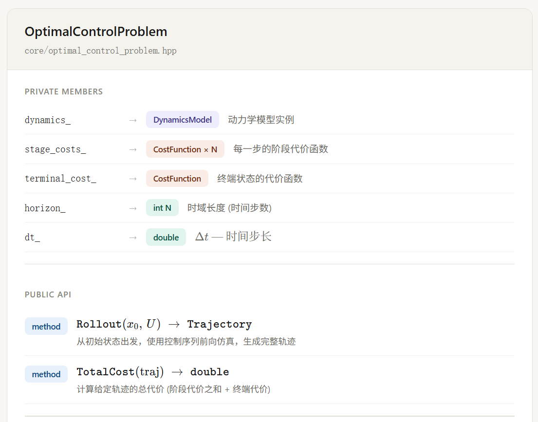Select the dynamics_ member name
This screenshot has width=538, height=422.
48,120
